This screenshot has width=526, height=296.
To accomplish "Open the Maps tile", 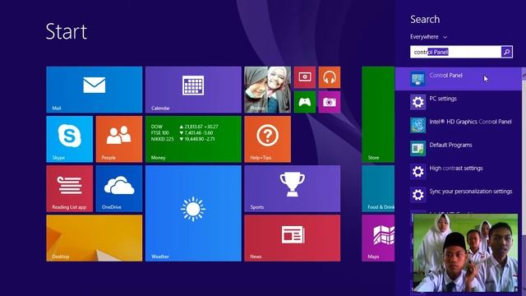I will pos(378,238).
